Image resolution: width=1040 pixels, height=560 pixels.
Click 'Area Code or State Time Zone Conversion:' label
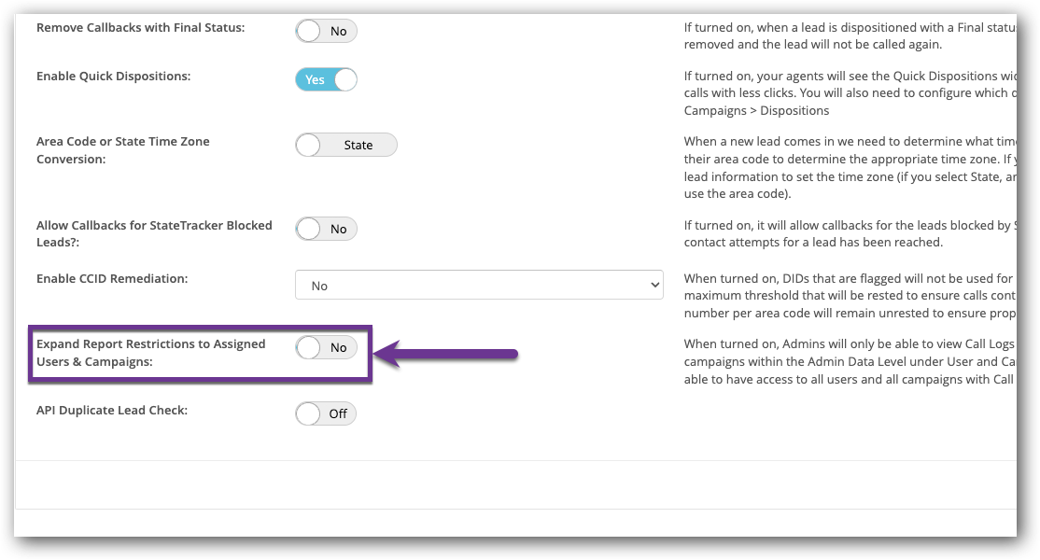tap(122, 150)
